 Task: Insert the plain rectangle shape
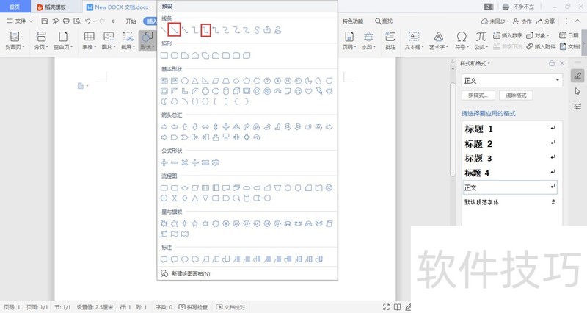coord(164,56)
